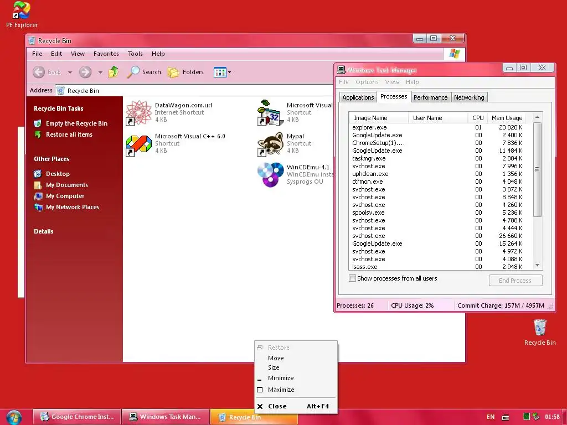Sort processes by CPU column header
The width and height of the screenshot is (567, 425).
[477, 118]
